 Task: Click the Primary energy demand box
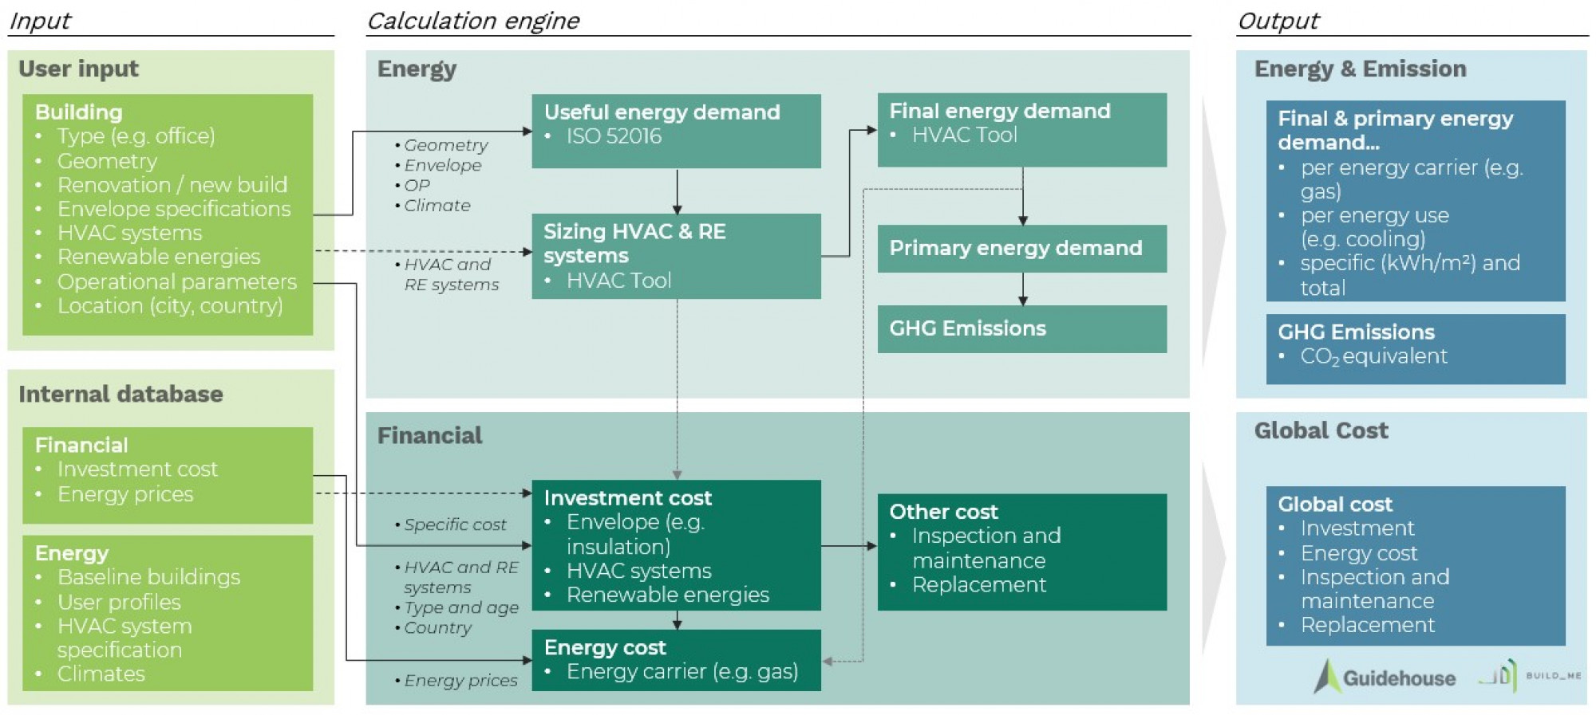tap(1021, 249)
